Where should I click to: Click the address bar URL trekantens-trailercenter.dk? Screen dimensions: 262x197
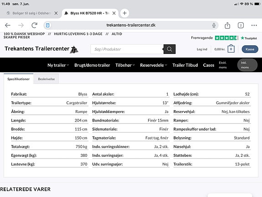tap(131, 25)
